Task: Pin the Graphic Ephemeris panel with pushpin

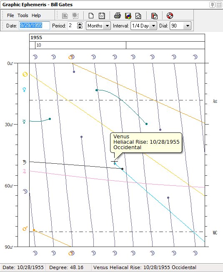Action: [212, 5]
